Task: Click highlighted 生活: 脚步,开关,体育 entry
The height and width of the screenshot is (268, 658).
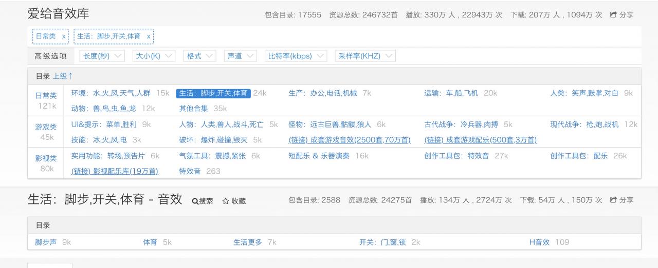Action: click(x=213, y=93)
